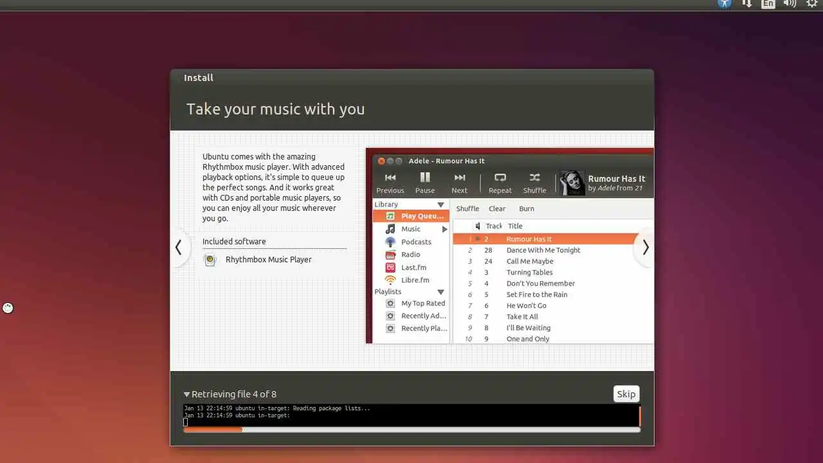Click the Podcasts icon in sidebar
The height and width of the screenshot is (463, 823).
390,242
